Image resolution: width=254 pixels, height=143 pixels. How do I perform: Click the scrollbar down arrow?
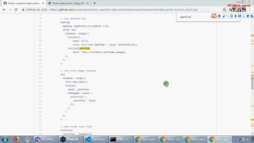(x=252, y=134)
